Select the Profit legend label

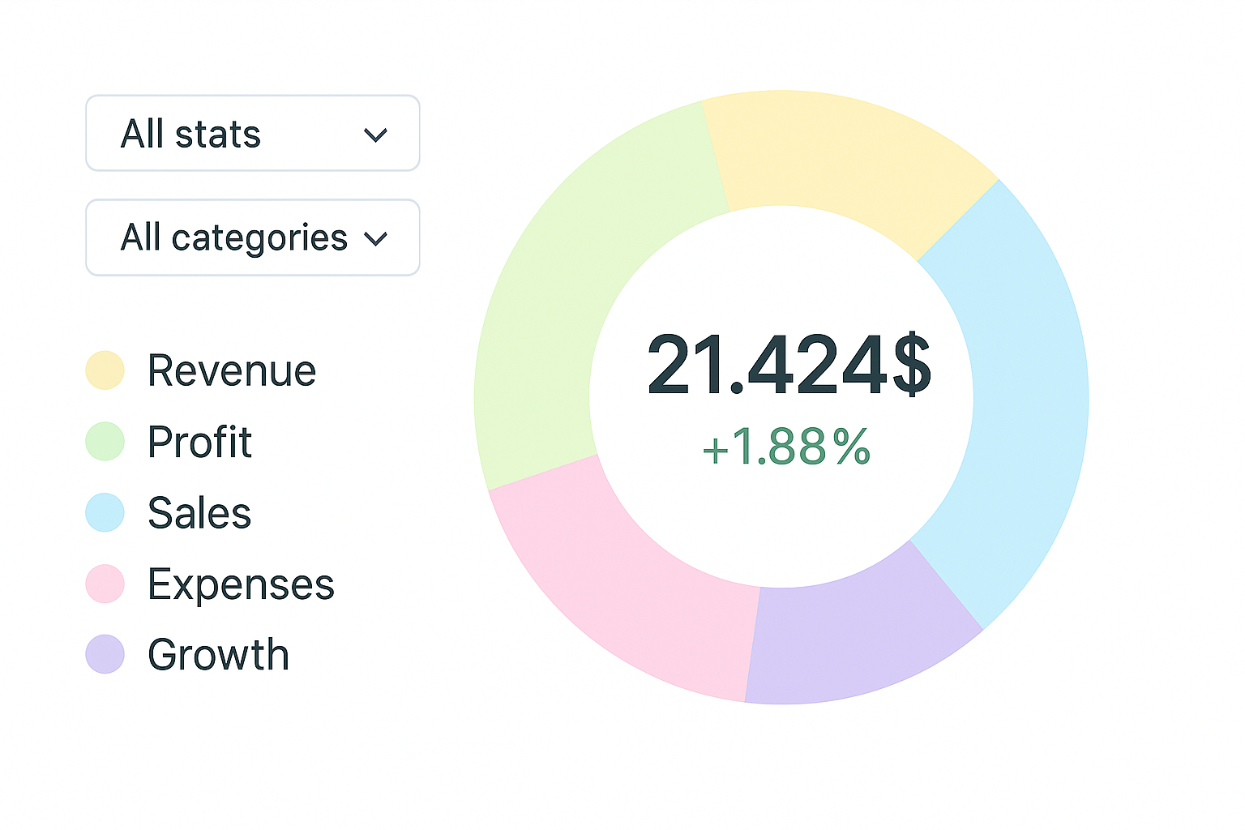[x=199, y=443]
